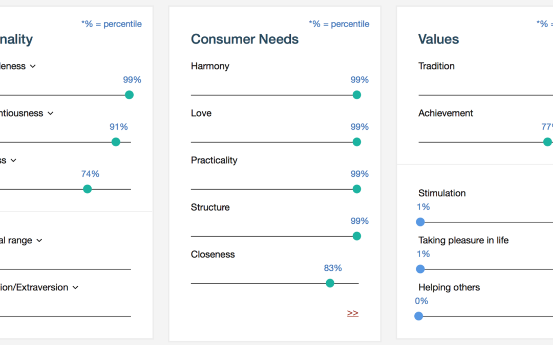This screenshot has width=553, height=345.
Task: Click the Practicality slider handle
Action: click(x=357, y=189)
